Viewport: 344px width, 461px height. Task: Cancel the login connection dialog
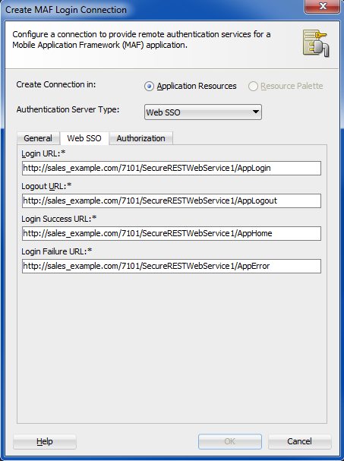[300, 441]
